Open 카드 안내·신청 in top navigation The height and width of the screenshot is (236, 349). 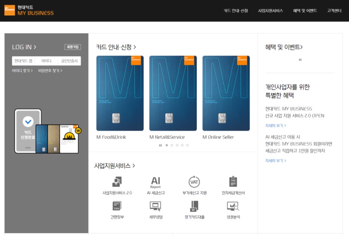236,11
